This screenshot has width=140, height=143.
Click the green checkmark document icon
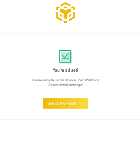(65, 57)
